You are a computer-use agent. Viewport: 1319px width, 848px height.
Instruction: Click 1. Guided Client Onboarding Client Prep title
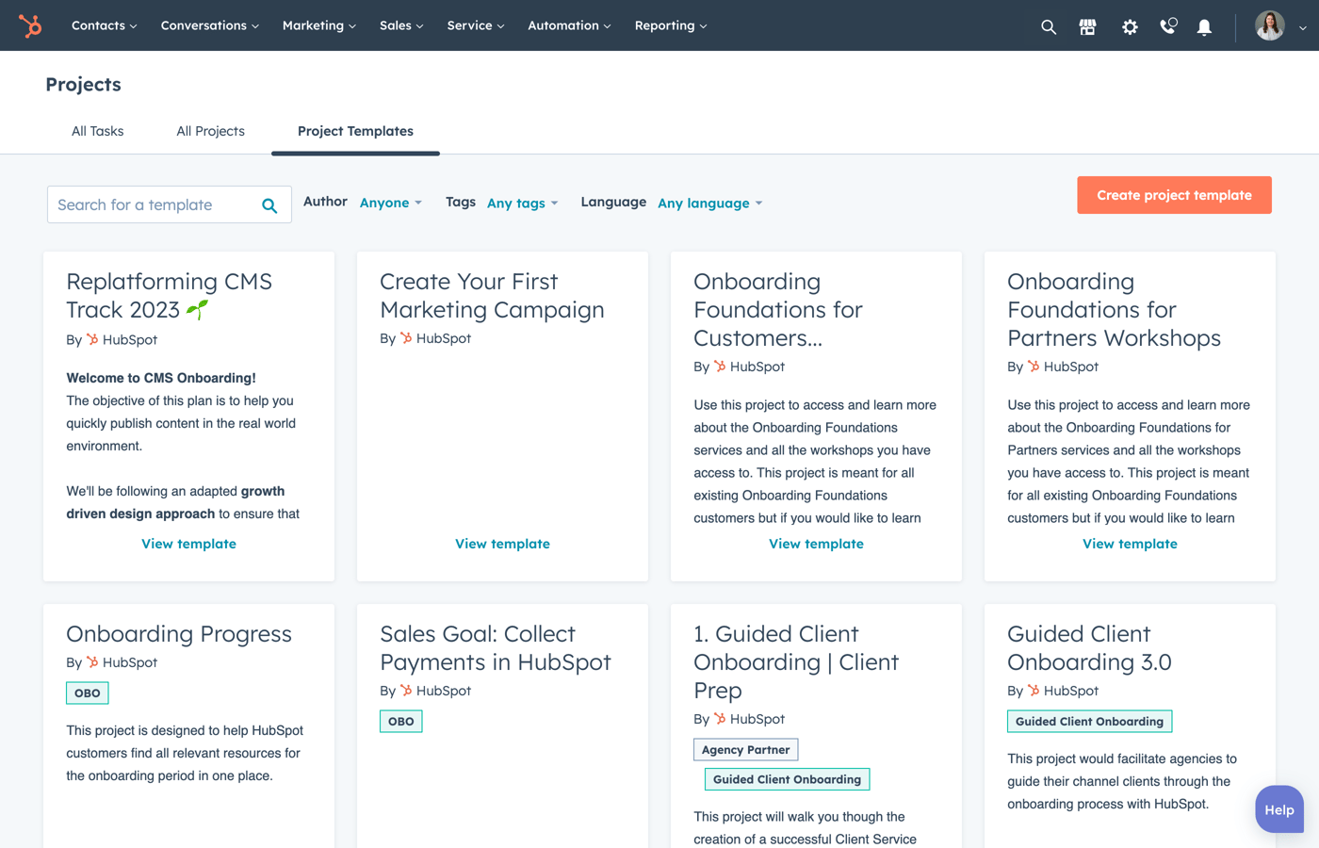point(796,661)
